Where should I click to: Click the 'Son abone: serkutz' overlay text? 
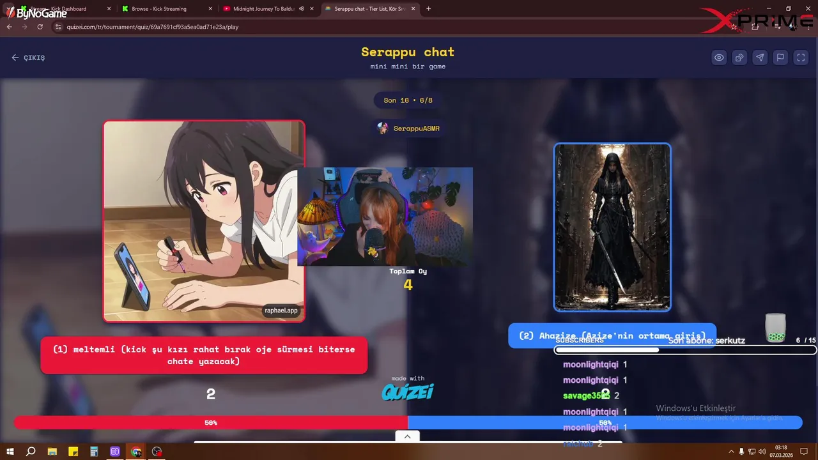[706, 341]
